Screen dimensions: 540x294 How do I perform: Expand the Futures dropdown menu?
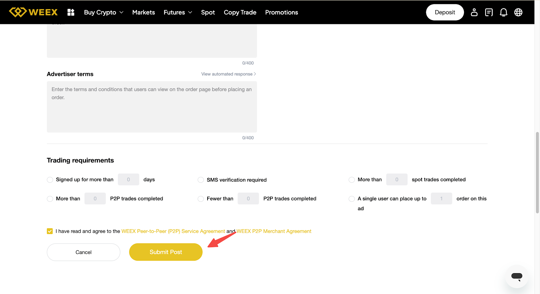(x=178, y=12)
